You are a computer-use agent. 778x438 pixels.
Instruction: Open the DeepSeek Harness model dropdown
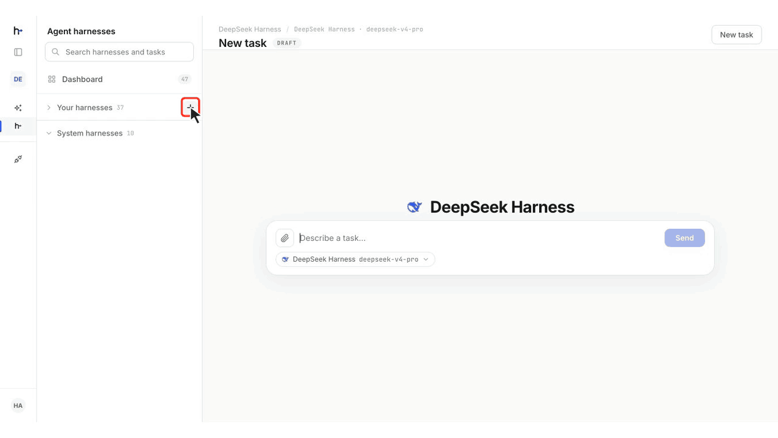coord(356,259)
